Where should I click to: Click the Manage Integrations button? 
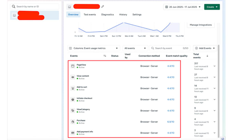coord(201,25)
